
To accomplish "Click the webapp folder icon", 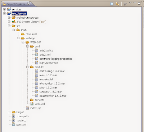I will click(x=23, y=38).
